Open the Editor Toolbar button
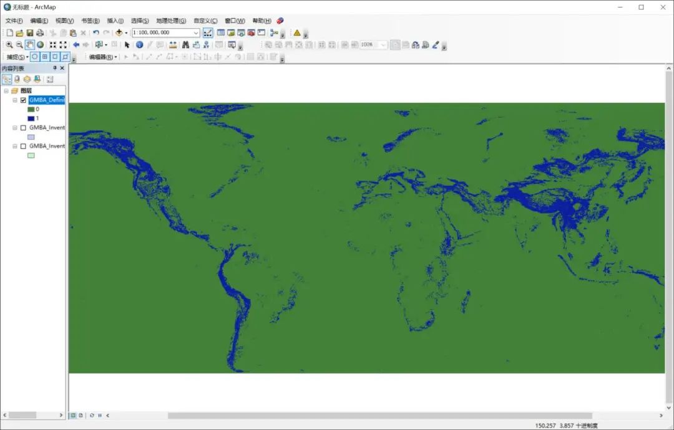 (208, 32)
